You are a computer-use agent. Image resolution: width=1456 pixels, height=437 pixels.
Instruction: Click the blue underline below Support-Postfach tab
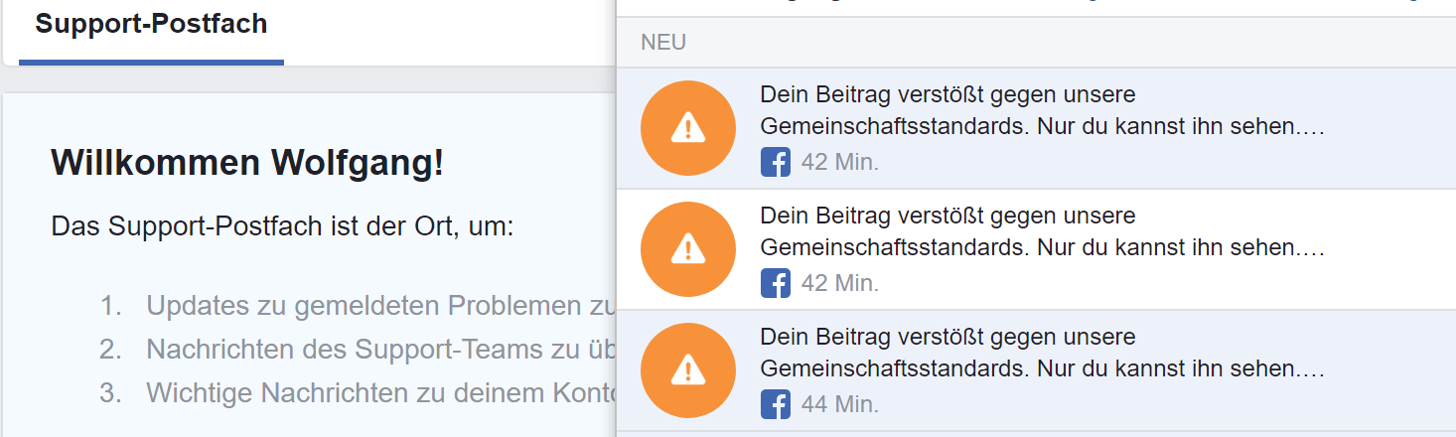(151, 63)
